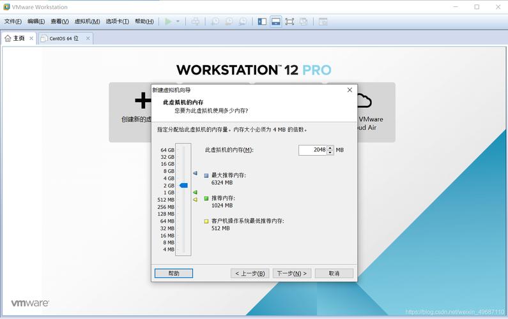Switch to the CentOS 64 位 tab
Screen dimensions: 508x319
64,38
